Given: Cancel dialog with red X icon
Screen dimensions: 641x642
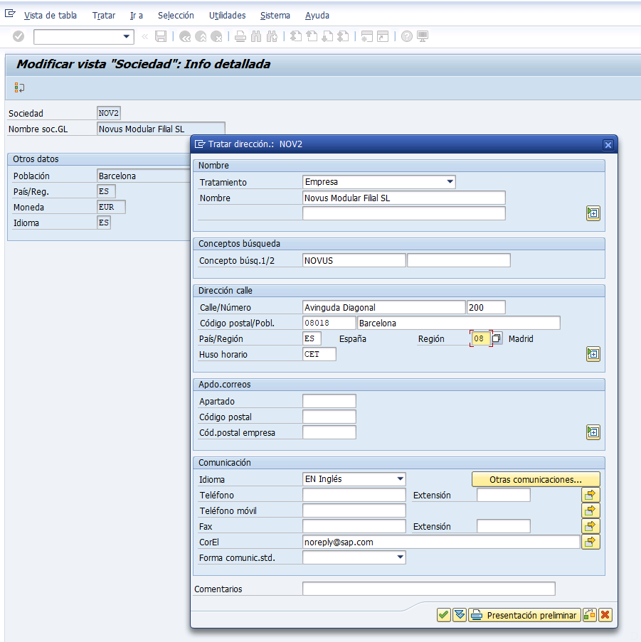Looking at the screenshot, I should point(605,615).
